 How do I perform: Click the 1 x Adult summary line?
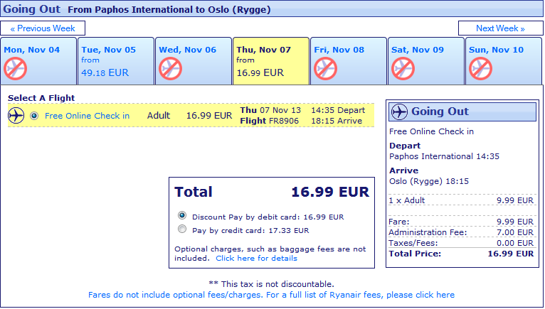[462, 200]
